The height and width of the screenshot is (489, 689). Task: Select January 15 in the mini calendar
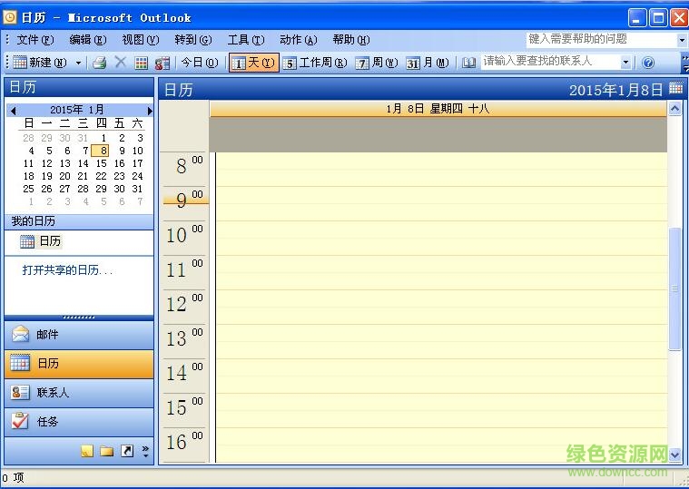coord(101,163)
